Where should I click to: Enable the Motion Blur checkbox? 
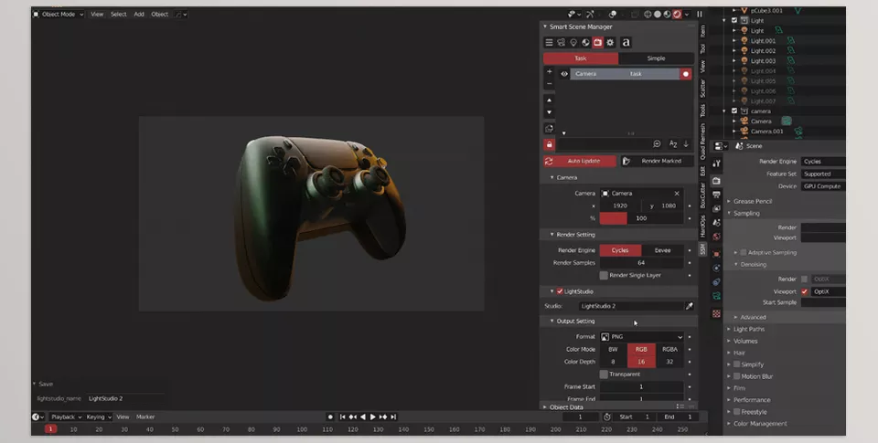[x=737, y=376]
